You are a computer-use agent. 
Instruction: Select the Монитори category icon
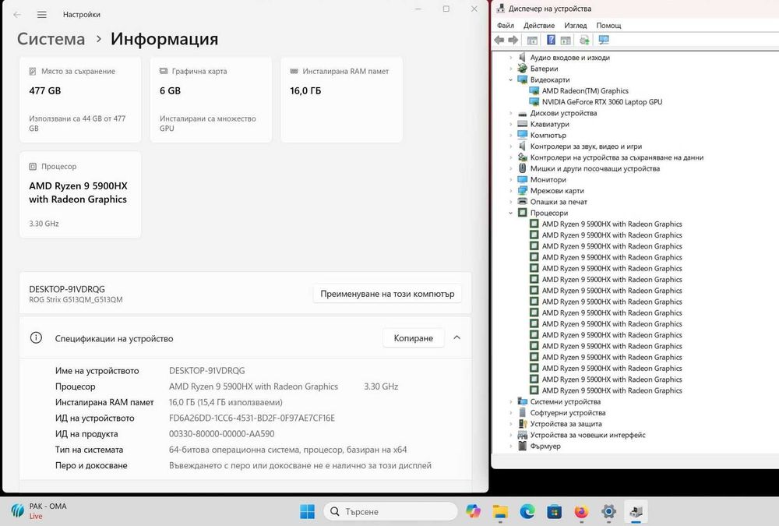click(522, 179)
